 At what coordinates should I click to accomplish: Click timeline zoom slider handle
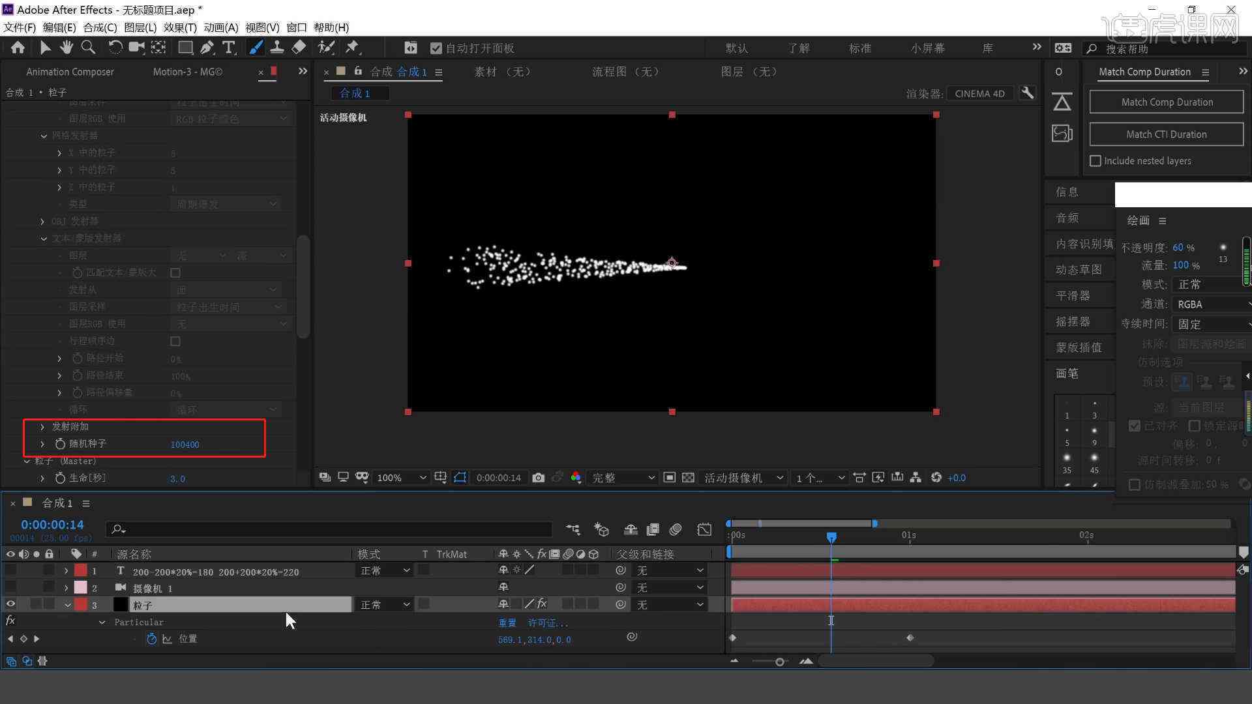click(779, 662)
